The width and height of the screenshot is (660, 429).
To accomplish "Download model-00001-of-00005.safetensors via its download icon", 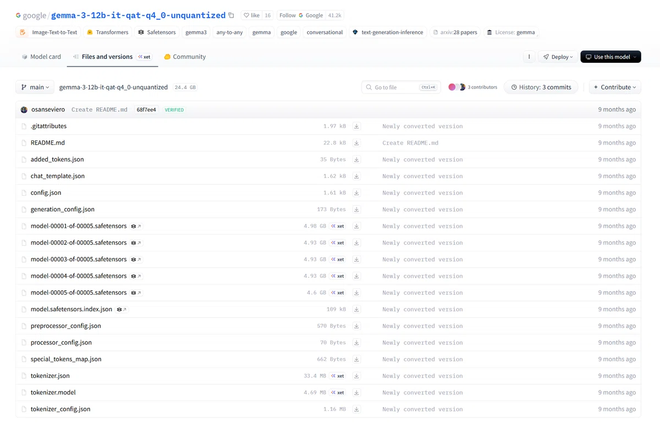I will [356, 226].
